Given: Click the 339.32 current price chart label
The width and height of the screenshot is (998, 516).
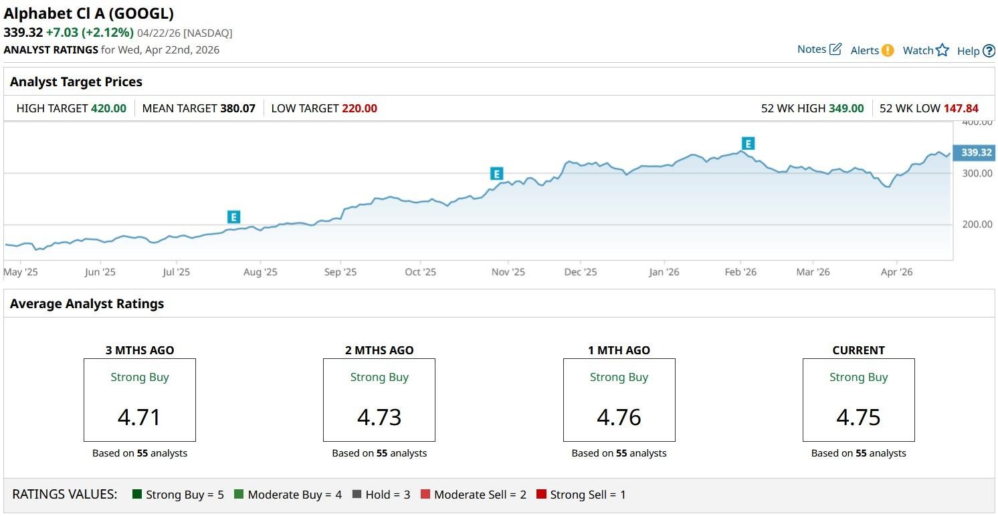Looking at the screenshot, I should [x=976, y=152].
